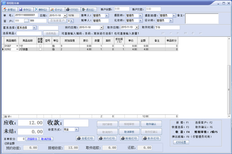Open the 设计 (design) toolbar button
232x154 pixels.
[x=57, y=9]
